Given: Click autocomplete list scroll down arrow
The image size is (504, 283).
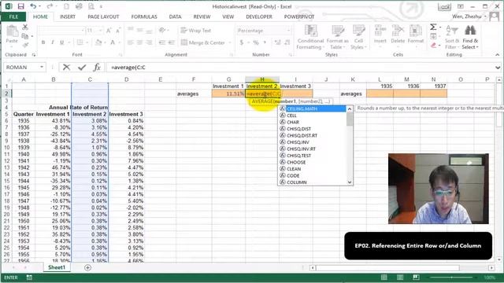Looking at the screenshot, I should coord(350,182).
